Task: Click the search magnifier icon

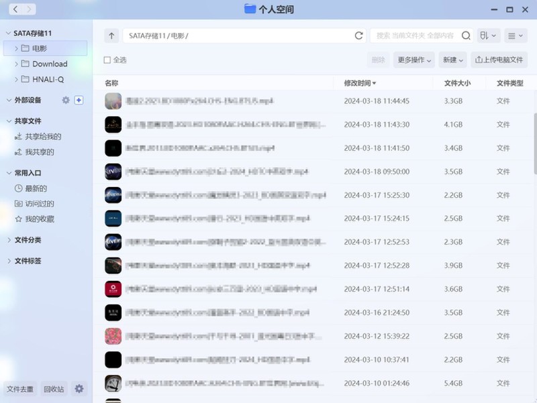Action: click(x=466, y=36)
